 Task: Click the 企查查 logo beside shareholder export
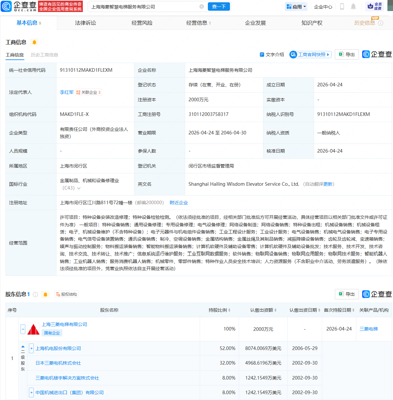pyautogui.click(x=377, y=294)
